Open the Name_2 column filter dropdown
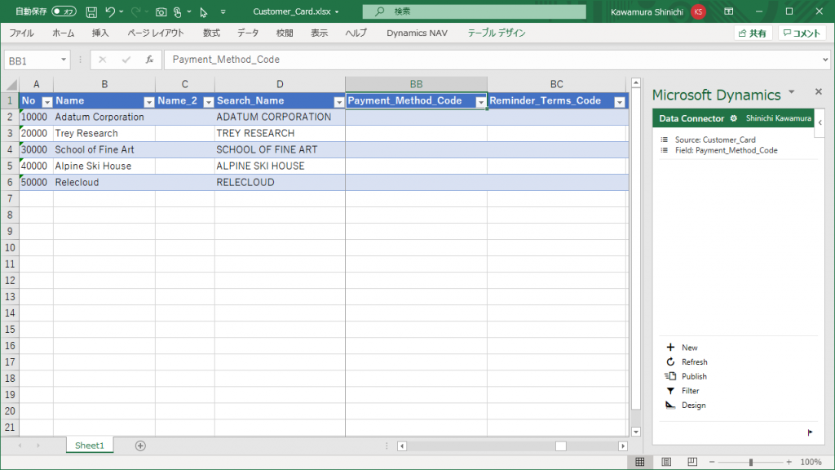This screenshot has height=470, width=835. [x=209, y=101]
